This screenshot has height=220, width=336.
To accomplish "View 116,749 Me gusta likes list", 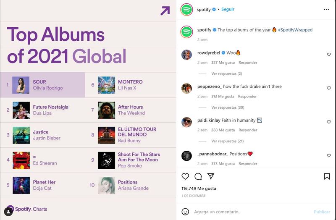I will 199,189.
